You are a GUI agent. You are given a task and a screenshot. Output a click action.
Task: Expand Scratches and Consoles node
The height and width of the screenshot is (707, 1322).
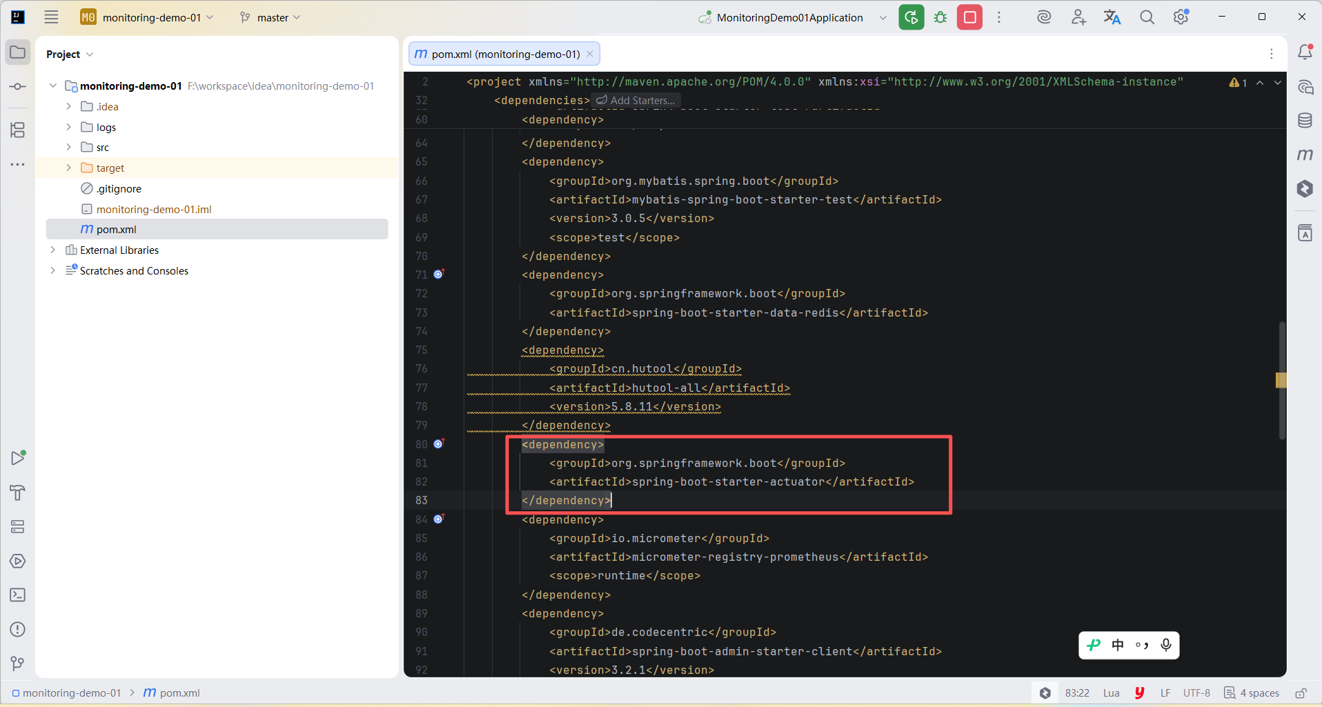(53, 270)
